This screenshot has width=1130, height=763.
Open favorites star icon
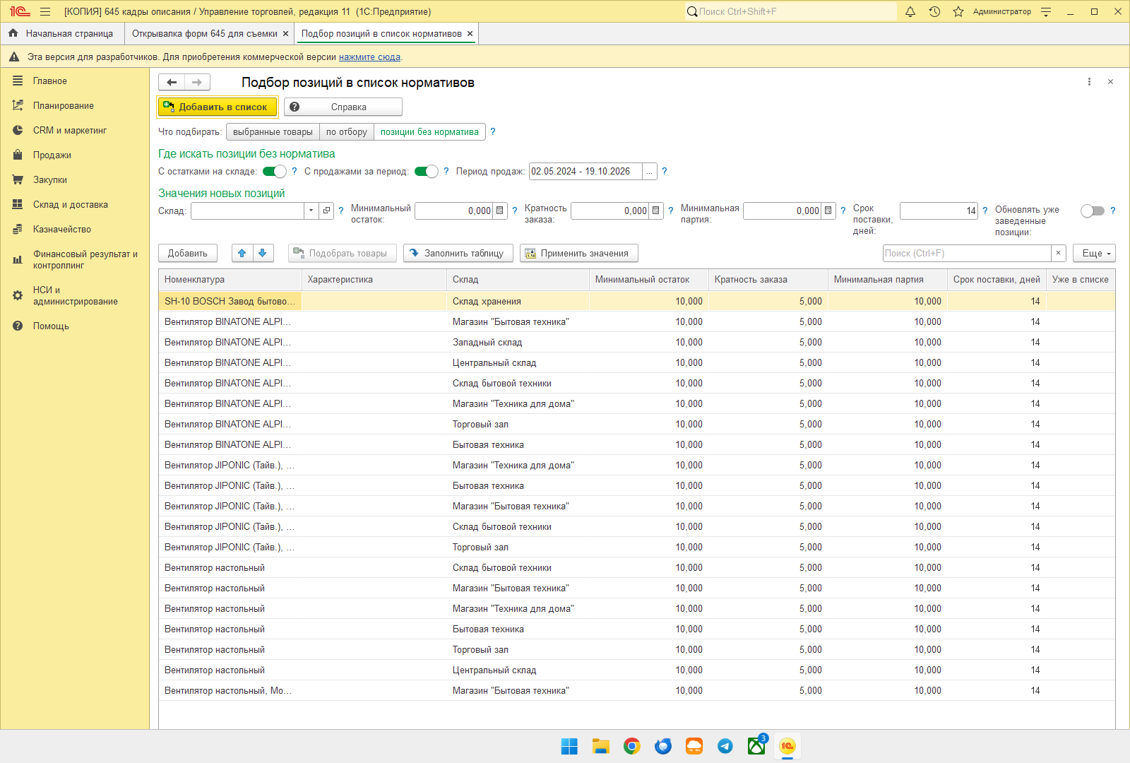(958, 11)
